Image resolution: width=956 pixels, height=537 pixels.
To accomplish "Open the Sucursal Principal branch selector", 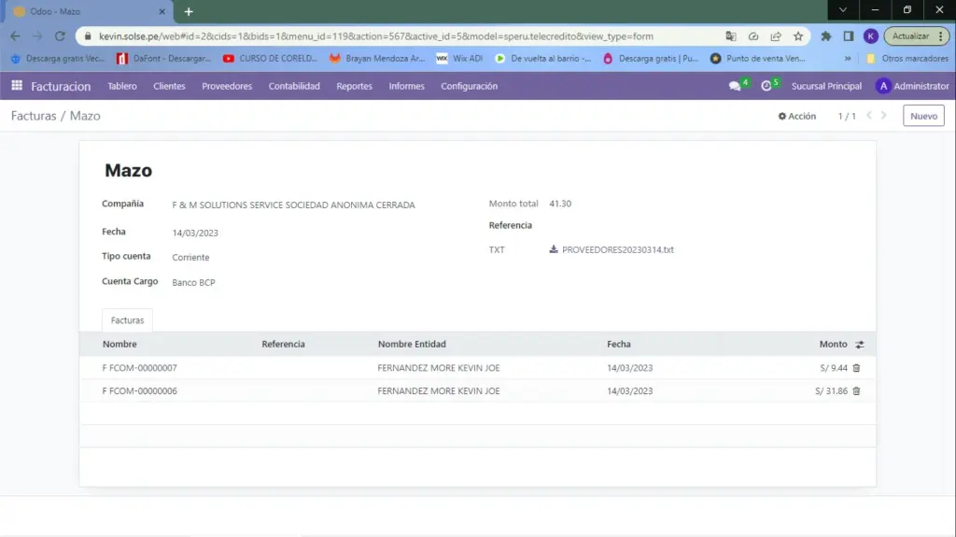I will tap(826, 86).
